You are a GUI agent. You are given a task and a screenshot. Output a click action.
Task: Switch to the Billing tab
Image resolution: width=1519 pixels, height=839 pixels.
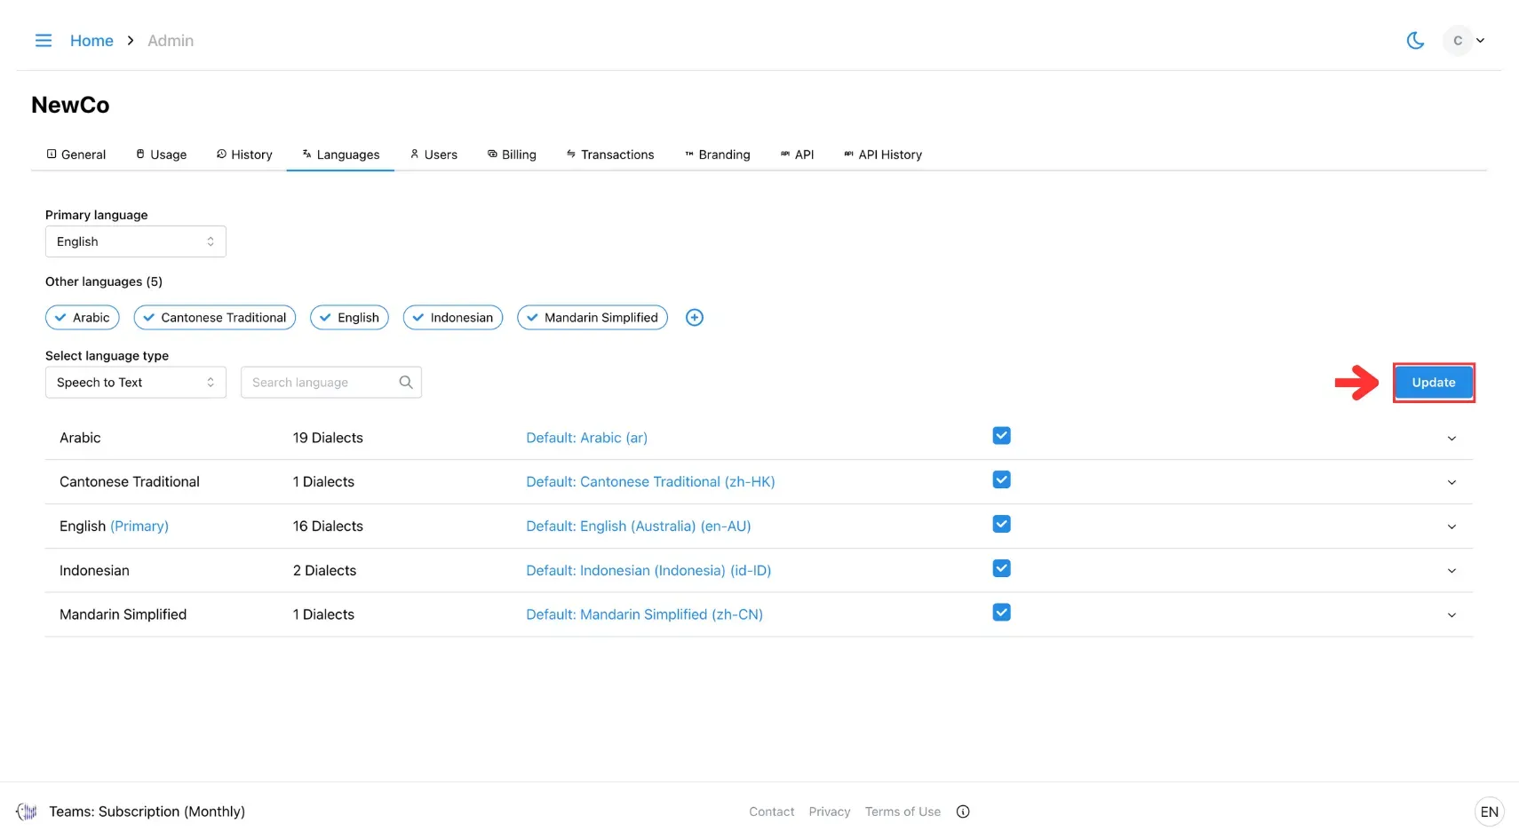(512, 154)
